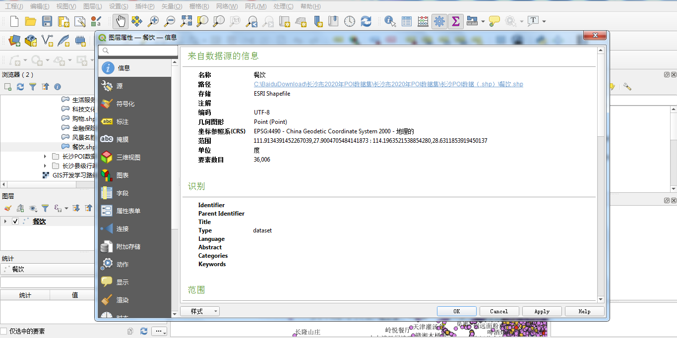Click the Zoom Full extent icon
The width and height of the screenshot is (677, 338).
[x=186, y=21]
